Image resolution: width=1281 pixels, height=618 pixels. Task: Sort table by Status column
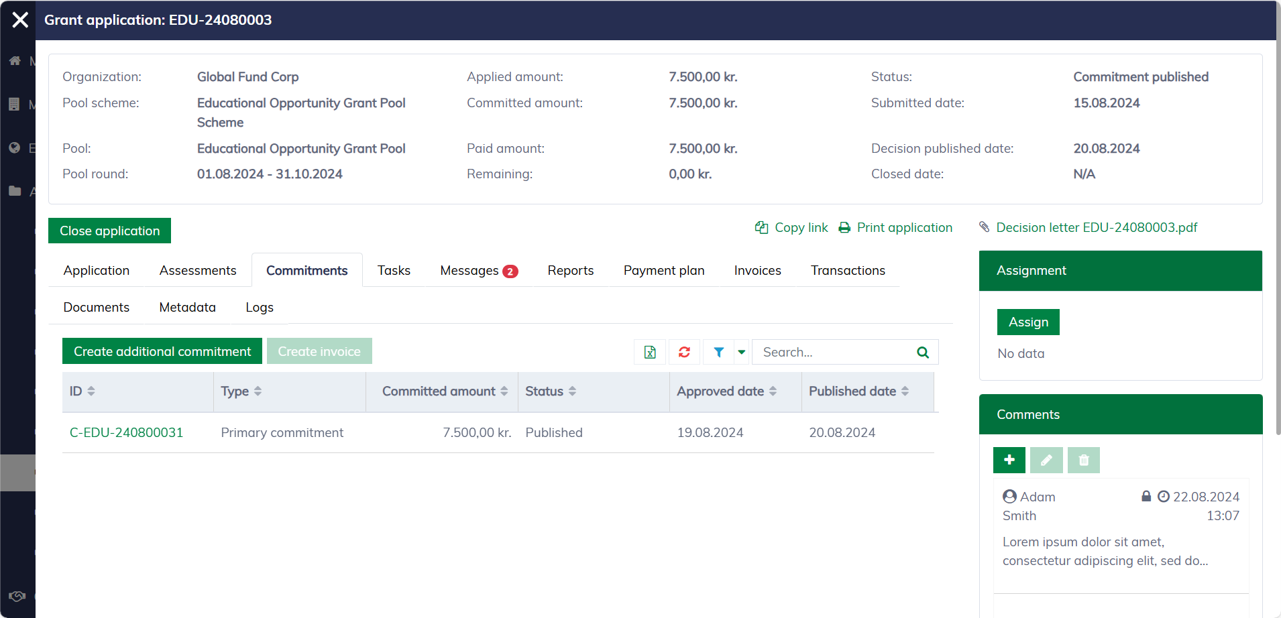[x=550, y=391]
